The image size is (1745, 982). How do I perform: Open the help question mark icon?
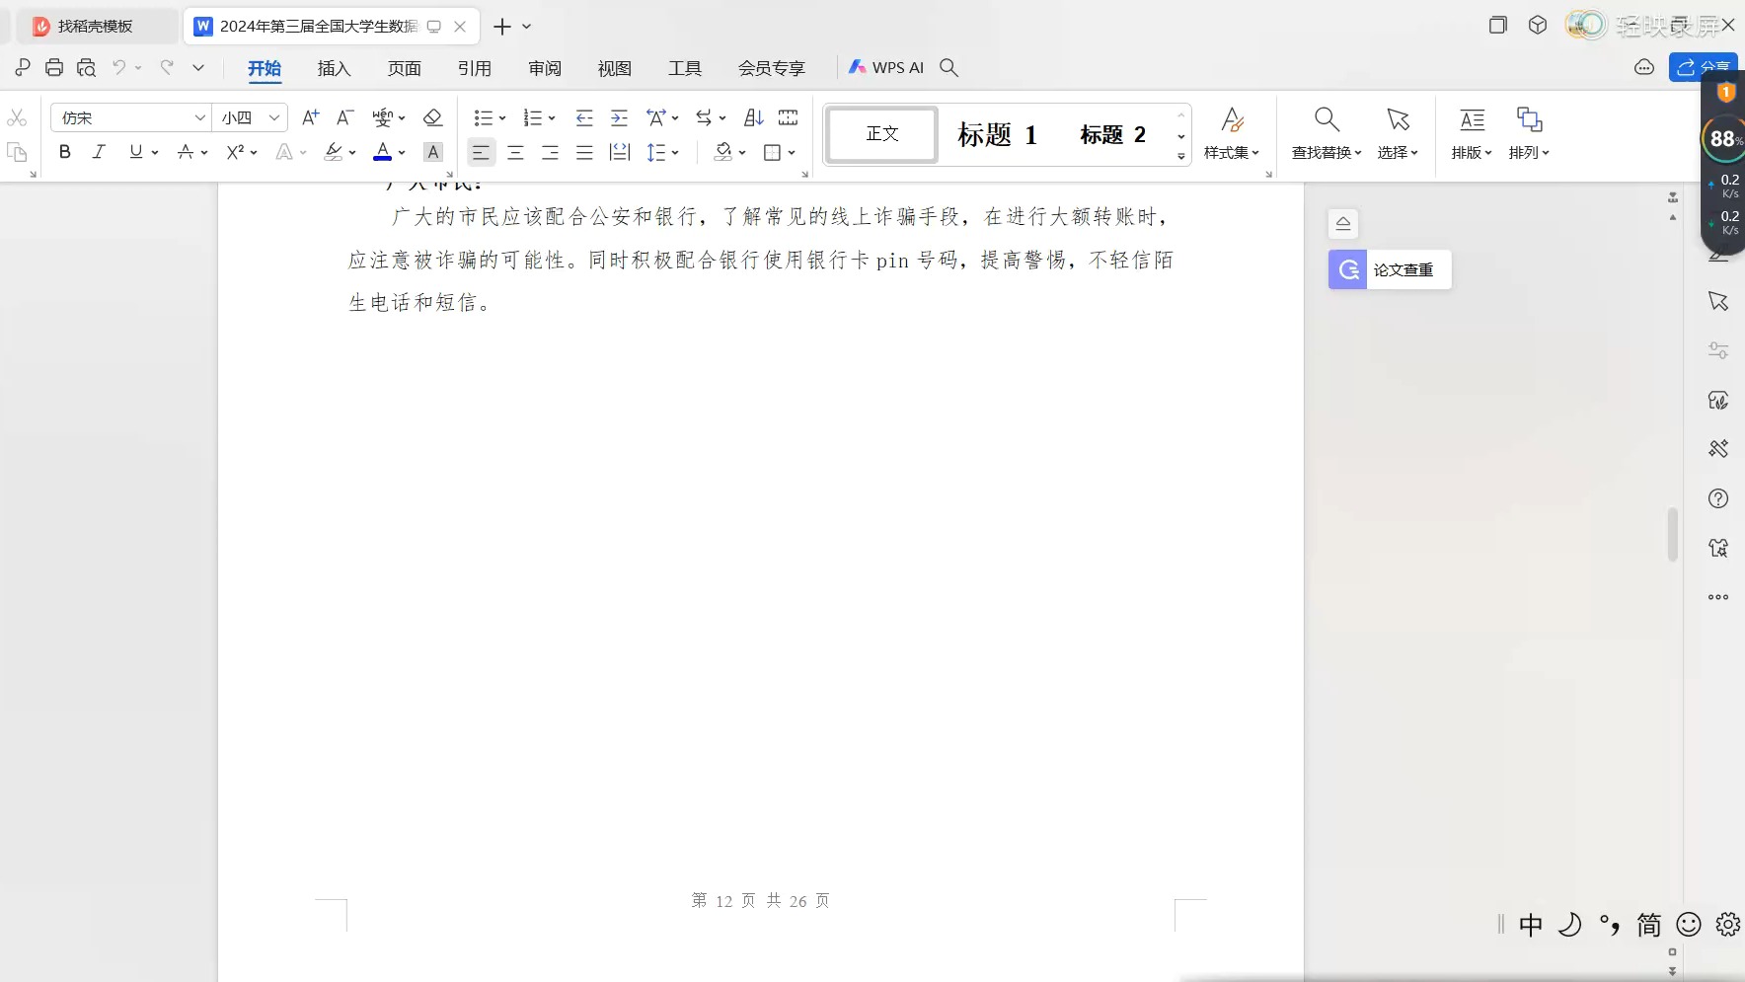coord(1718,498)
